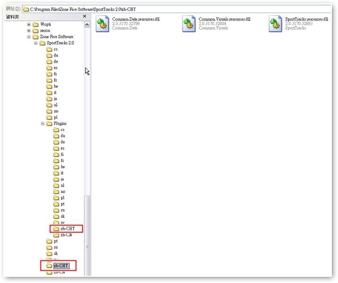338x283 pixels.
Task: Select the SportTracks.resources.dll file icon
Action: coord(275,24)
